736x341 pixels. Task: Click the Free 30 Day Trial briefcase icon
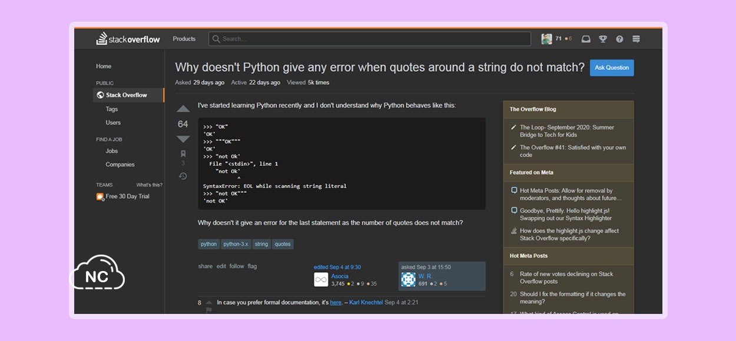tap(100, 196)
